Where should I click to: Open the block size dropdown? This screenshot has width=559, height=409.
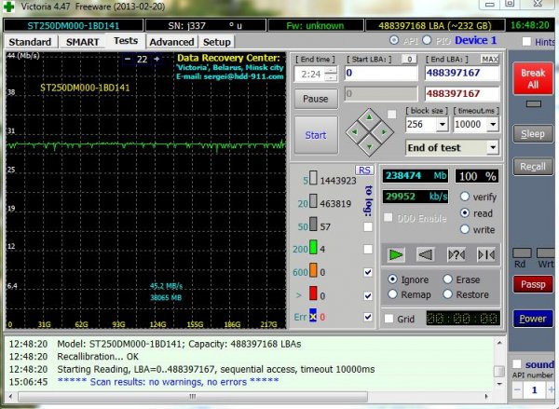[x=443, y=125]
